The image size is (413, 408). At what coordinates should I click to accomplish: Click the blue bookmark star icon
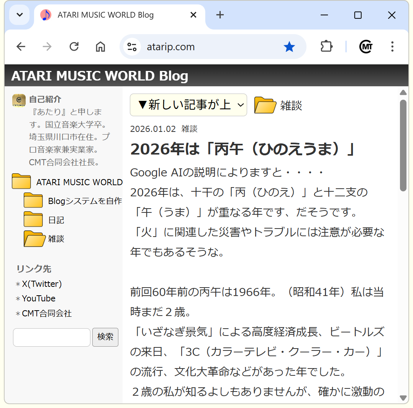289,47
